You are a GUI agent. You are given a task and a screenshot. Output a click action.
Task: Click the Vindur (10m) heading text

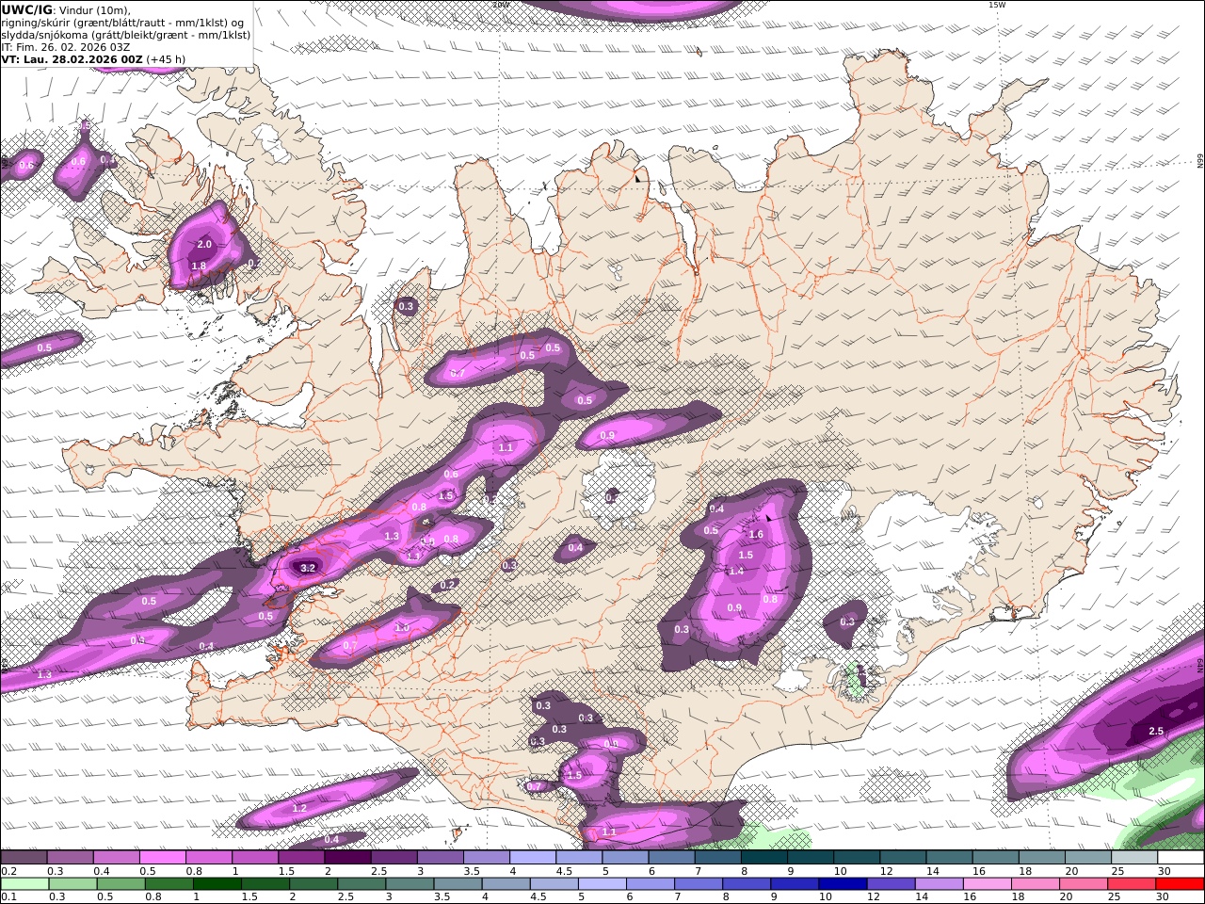pos(95,10)
